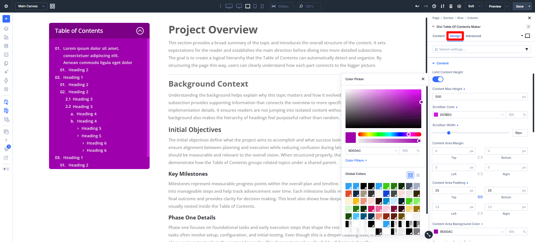Collapse the Content settings group
The height and width of the screenshot is (242, 535).
tap(441, 63)
